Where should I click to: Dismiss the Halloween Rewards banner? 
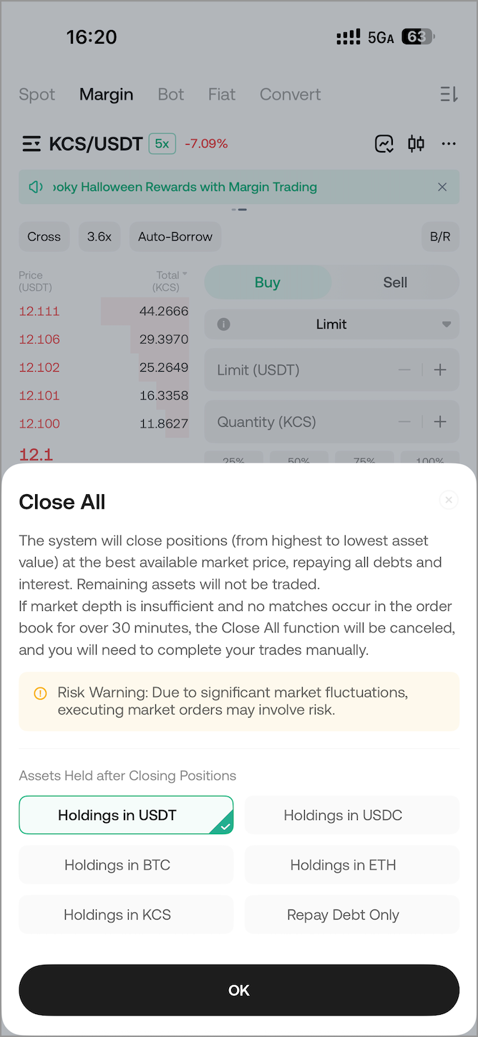point(442,187)
